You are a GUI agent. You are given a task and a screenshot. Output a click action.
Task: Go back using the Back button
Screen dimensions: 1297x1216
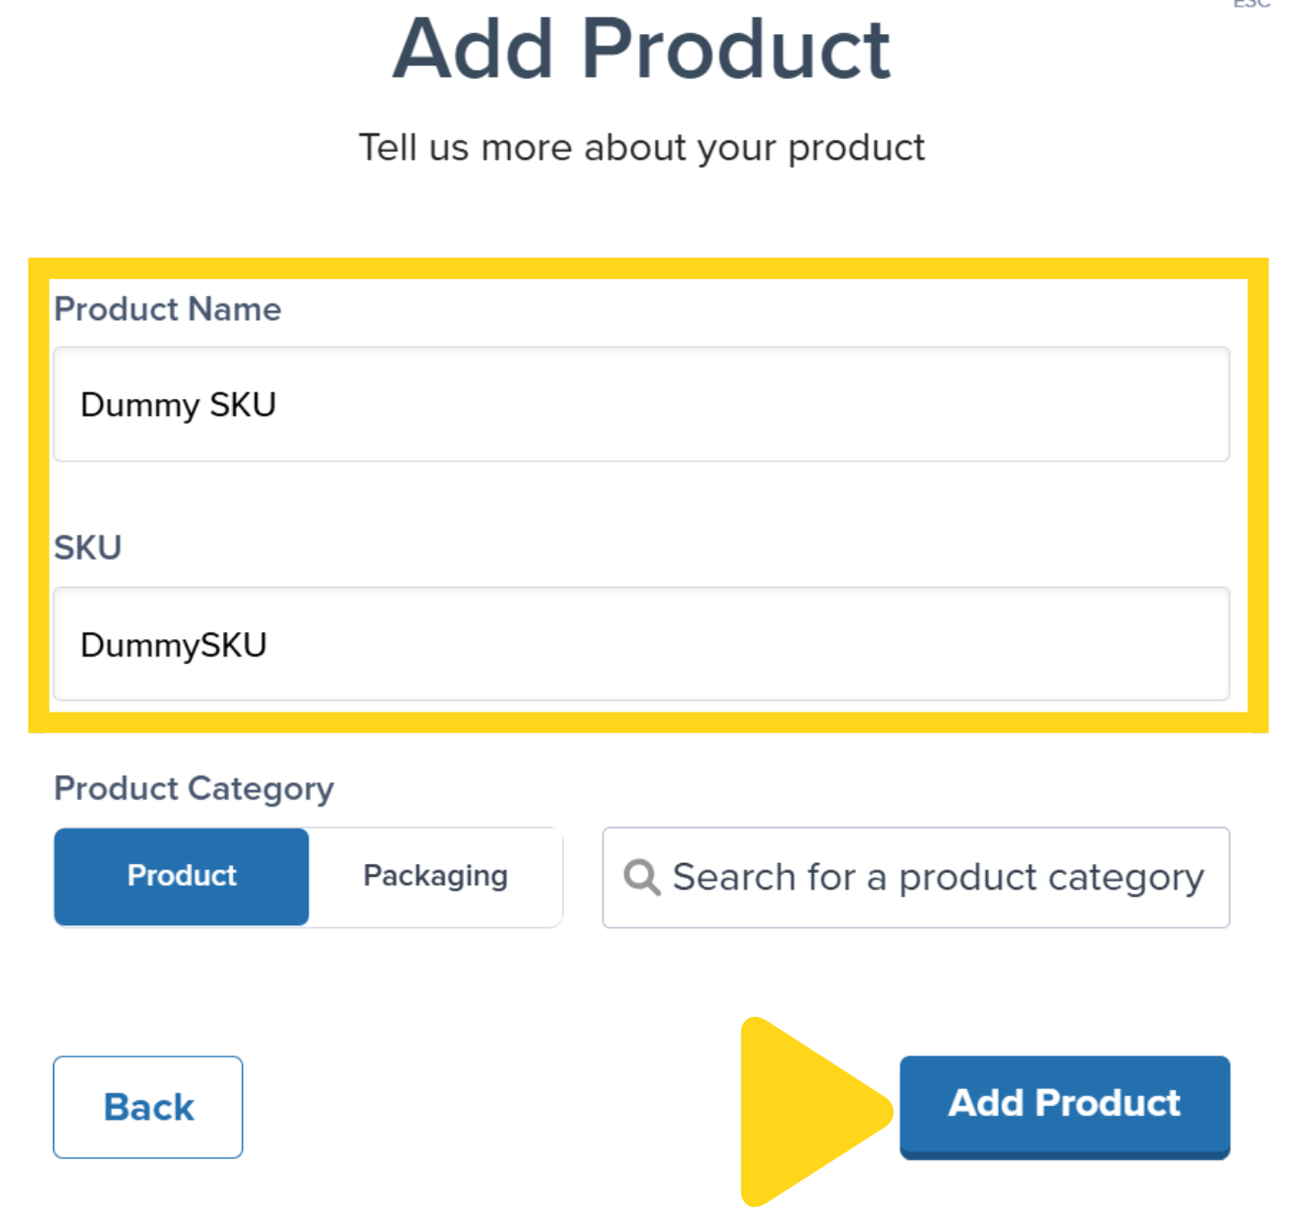pos(148,1107)
